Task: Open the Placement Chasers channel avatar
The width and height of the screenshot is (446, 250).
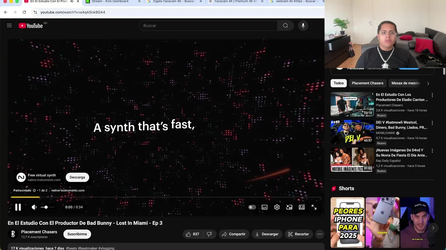Action: [13, 234]
